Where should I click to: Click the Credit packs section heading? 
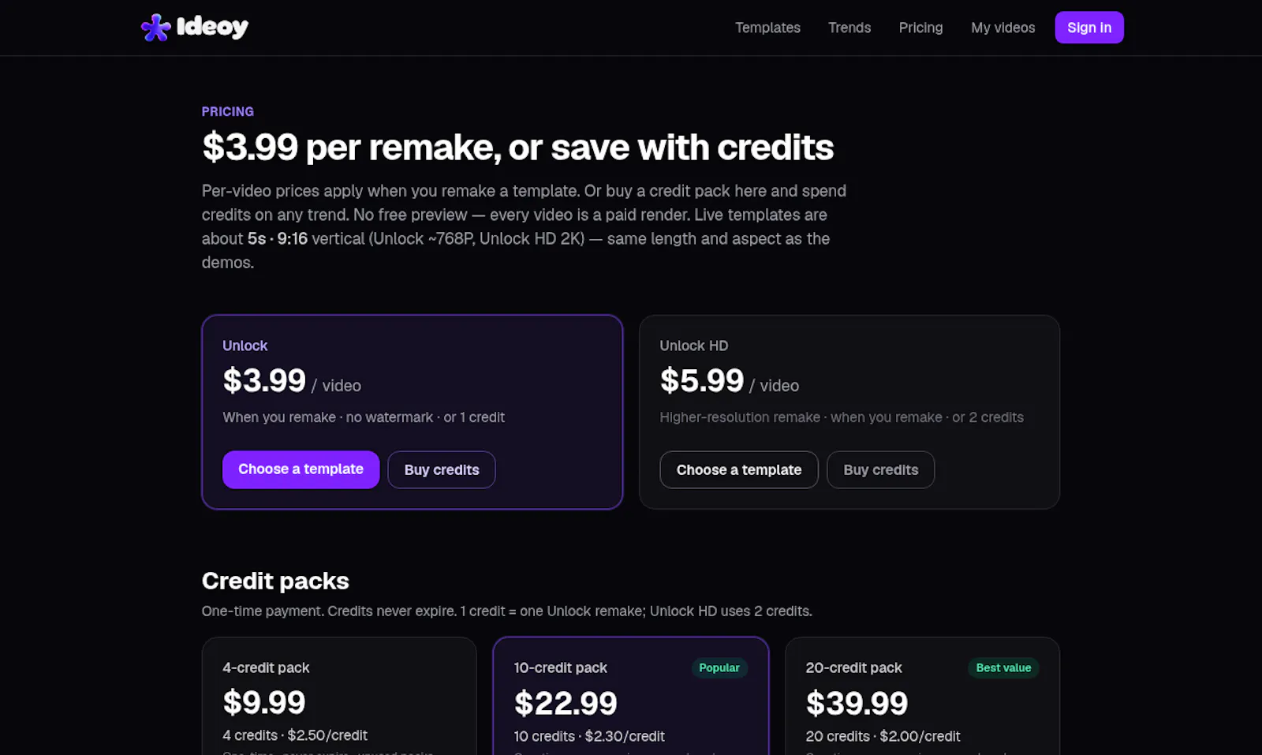point(275,581)
